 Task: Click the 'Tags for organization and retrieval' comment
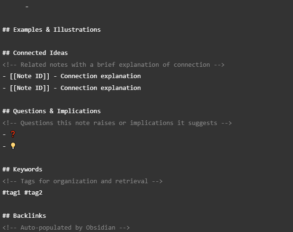pos(82,181)
